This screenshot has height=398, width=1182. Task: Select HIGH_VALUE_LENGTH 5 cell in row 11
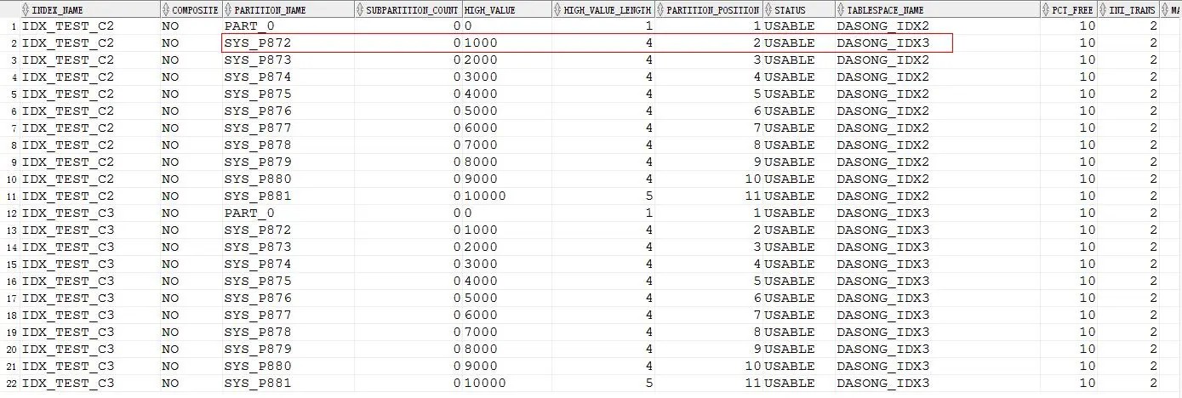602,196
